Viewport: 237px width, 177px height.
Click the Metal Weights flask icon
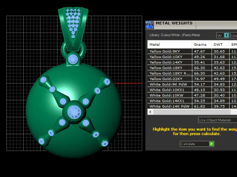point(150,25)
